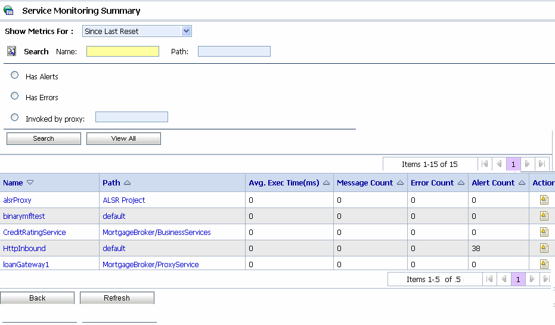Select page 1 in top pager

click(x=513, y=164)
